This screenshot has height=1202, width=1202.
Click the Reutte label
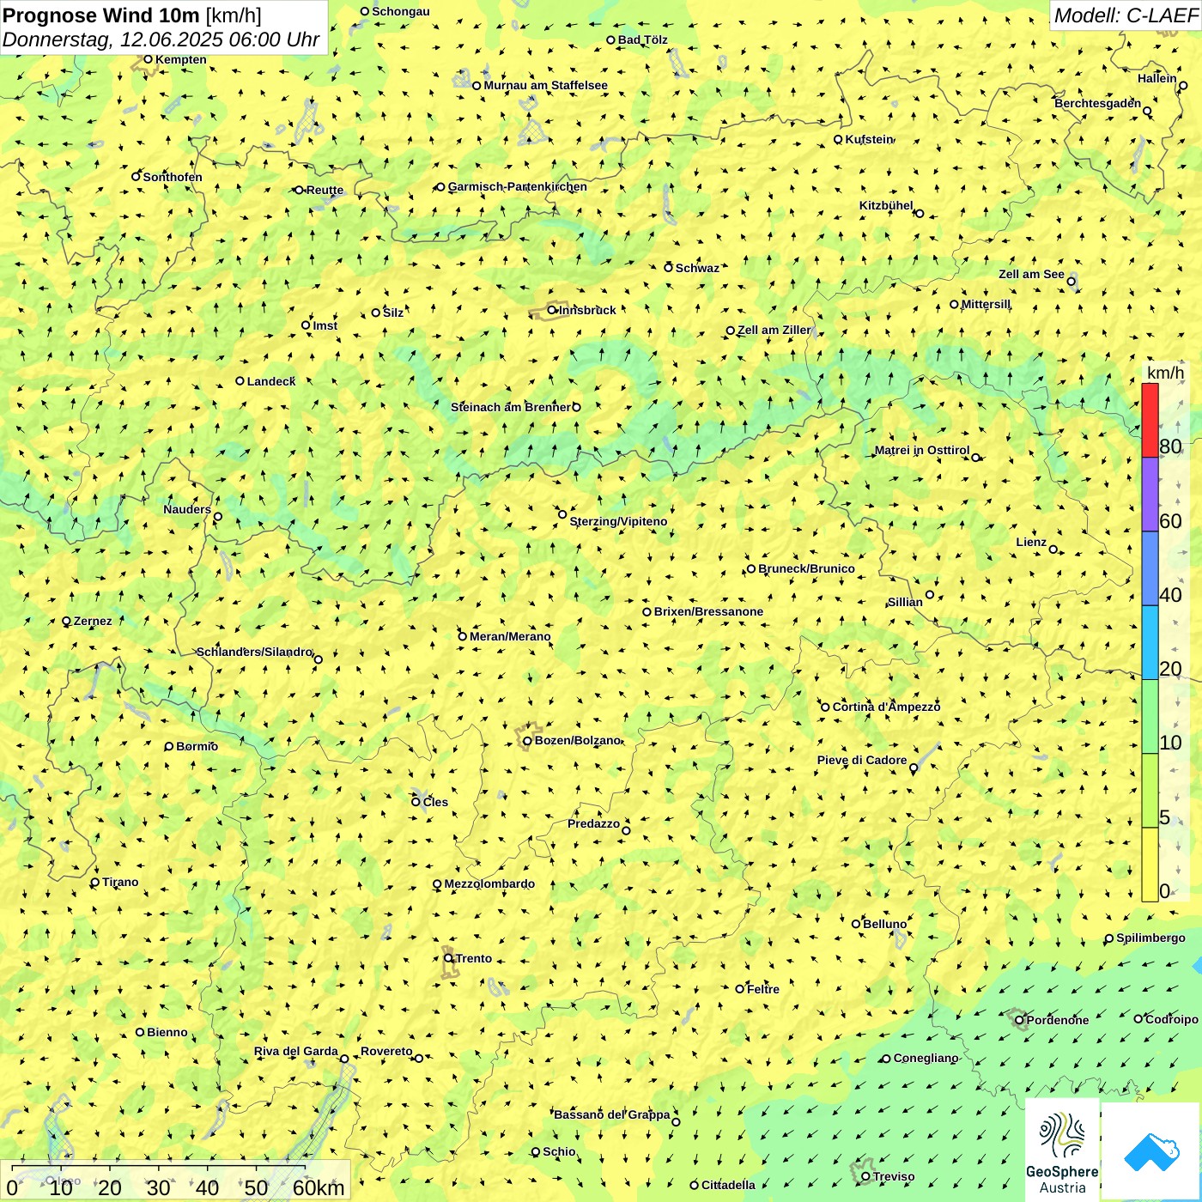[x=325, y=190]
